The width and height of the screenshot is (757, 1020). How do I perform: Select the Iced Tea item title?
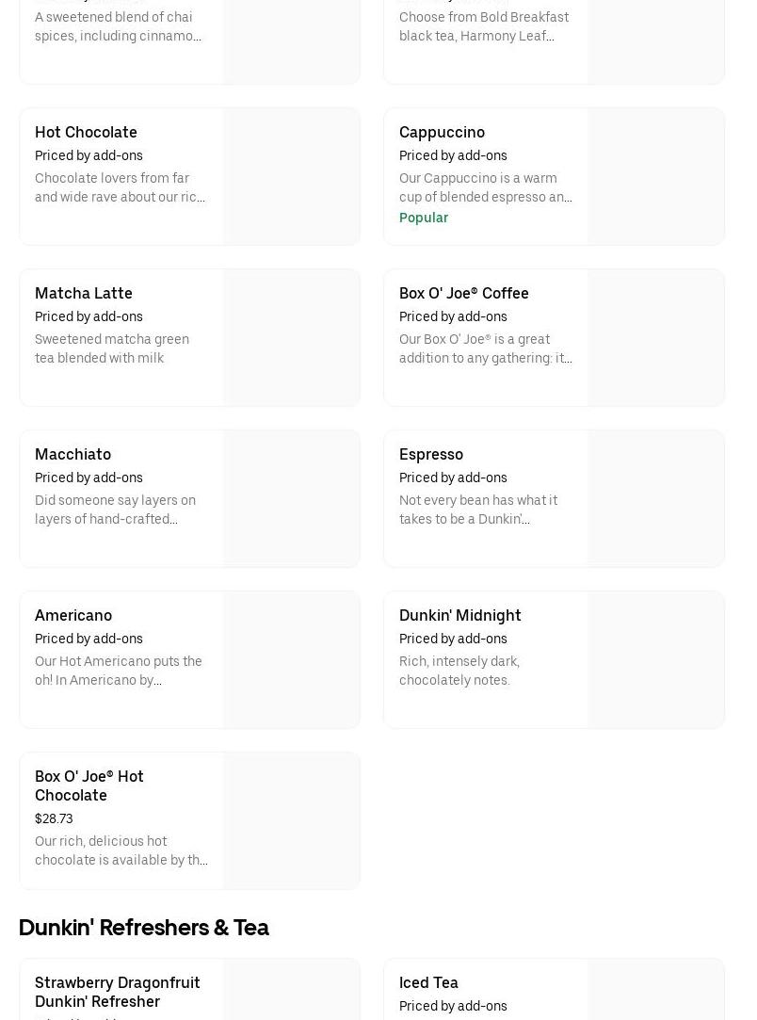point(428,982)
